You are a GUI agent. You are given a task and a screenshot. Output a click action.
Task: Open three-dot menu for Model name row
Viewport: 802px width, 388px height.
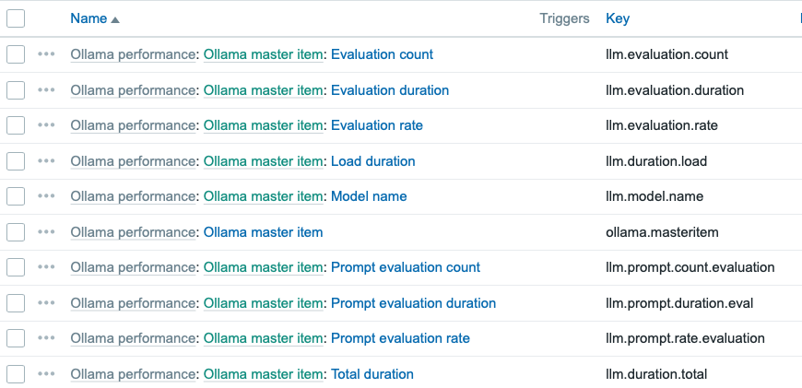click(x=46, y=196)
